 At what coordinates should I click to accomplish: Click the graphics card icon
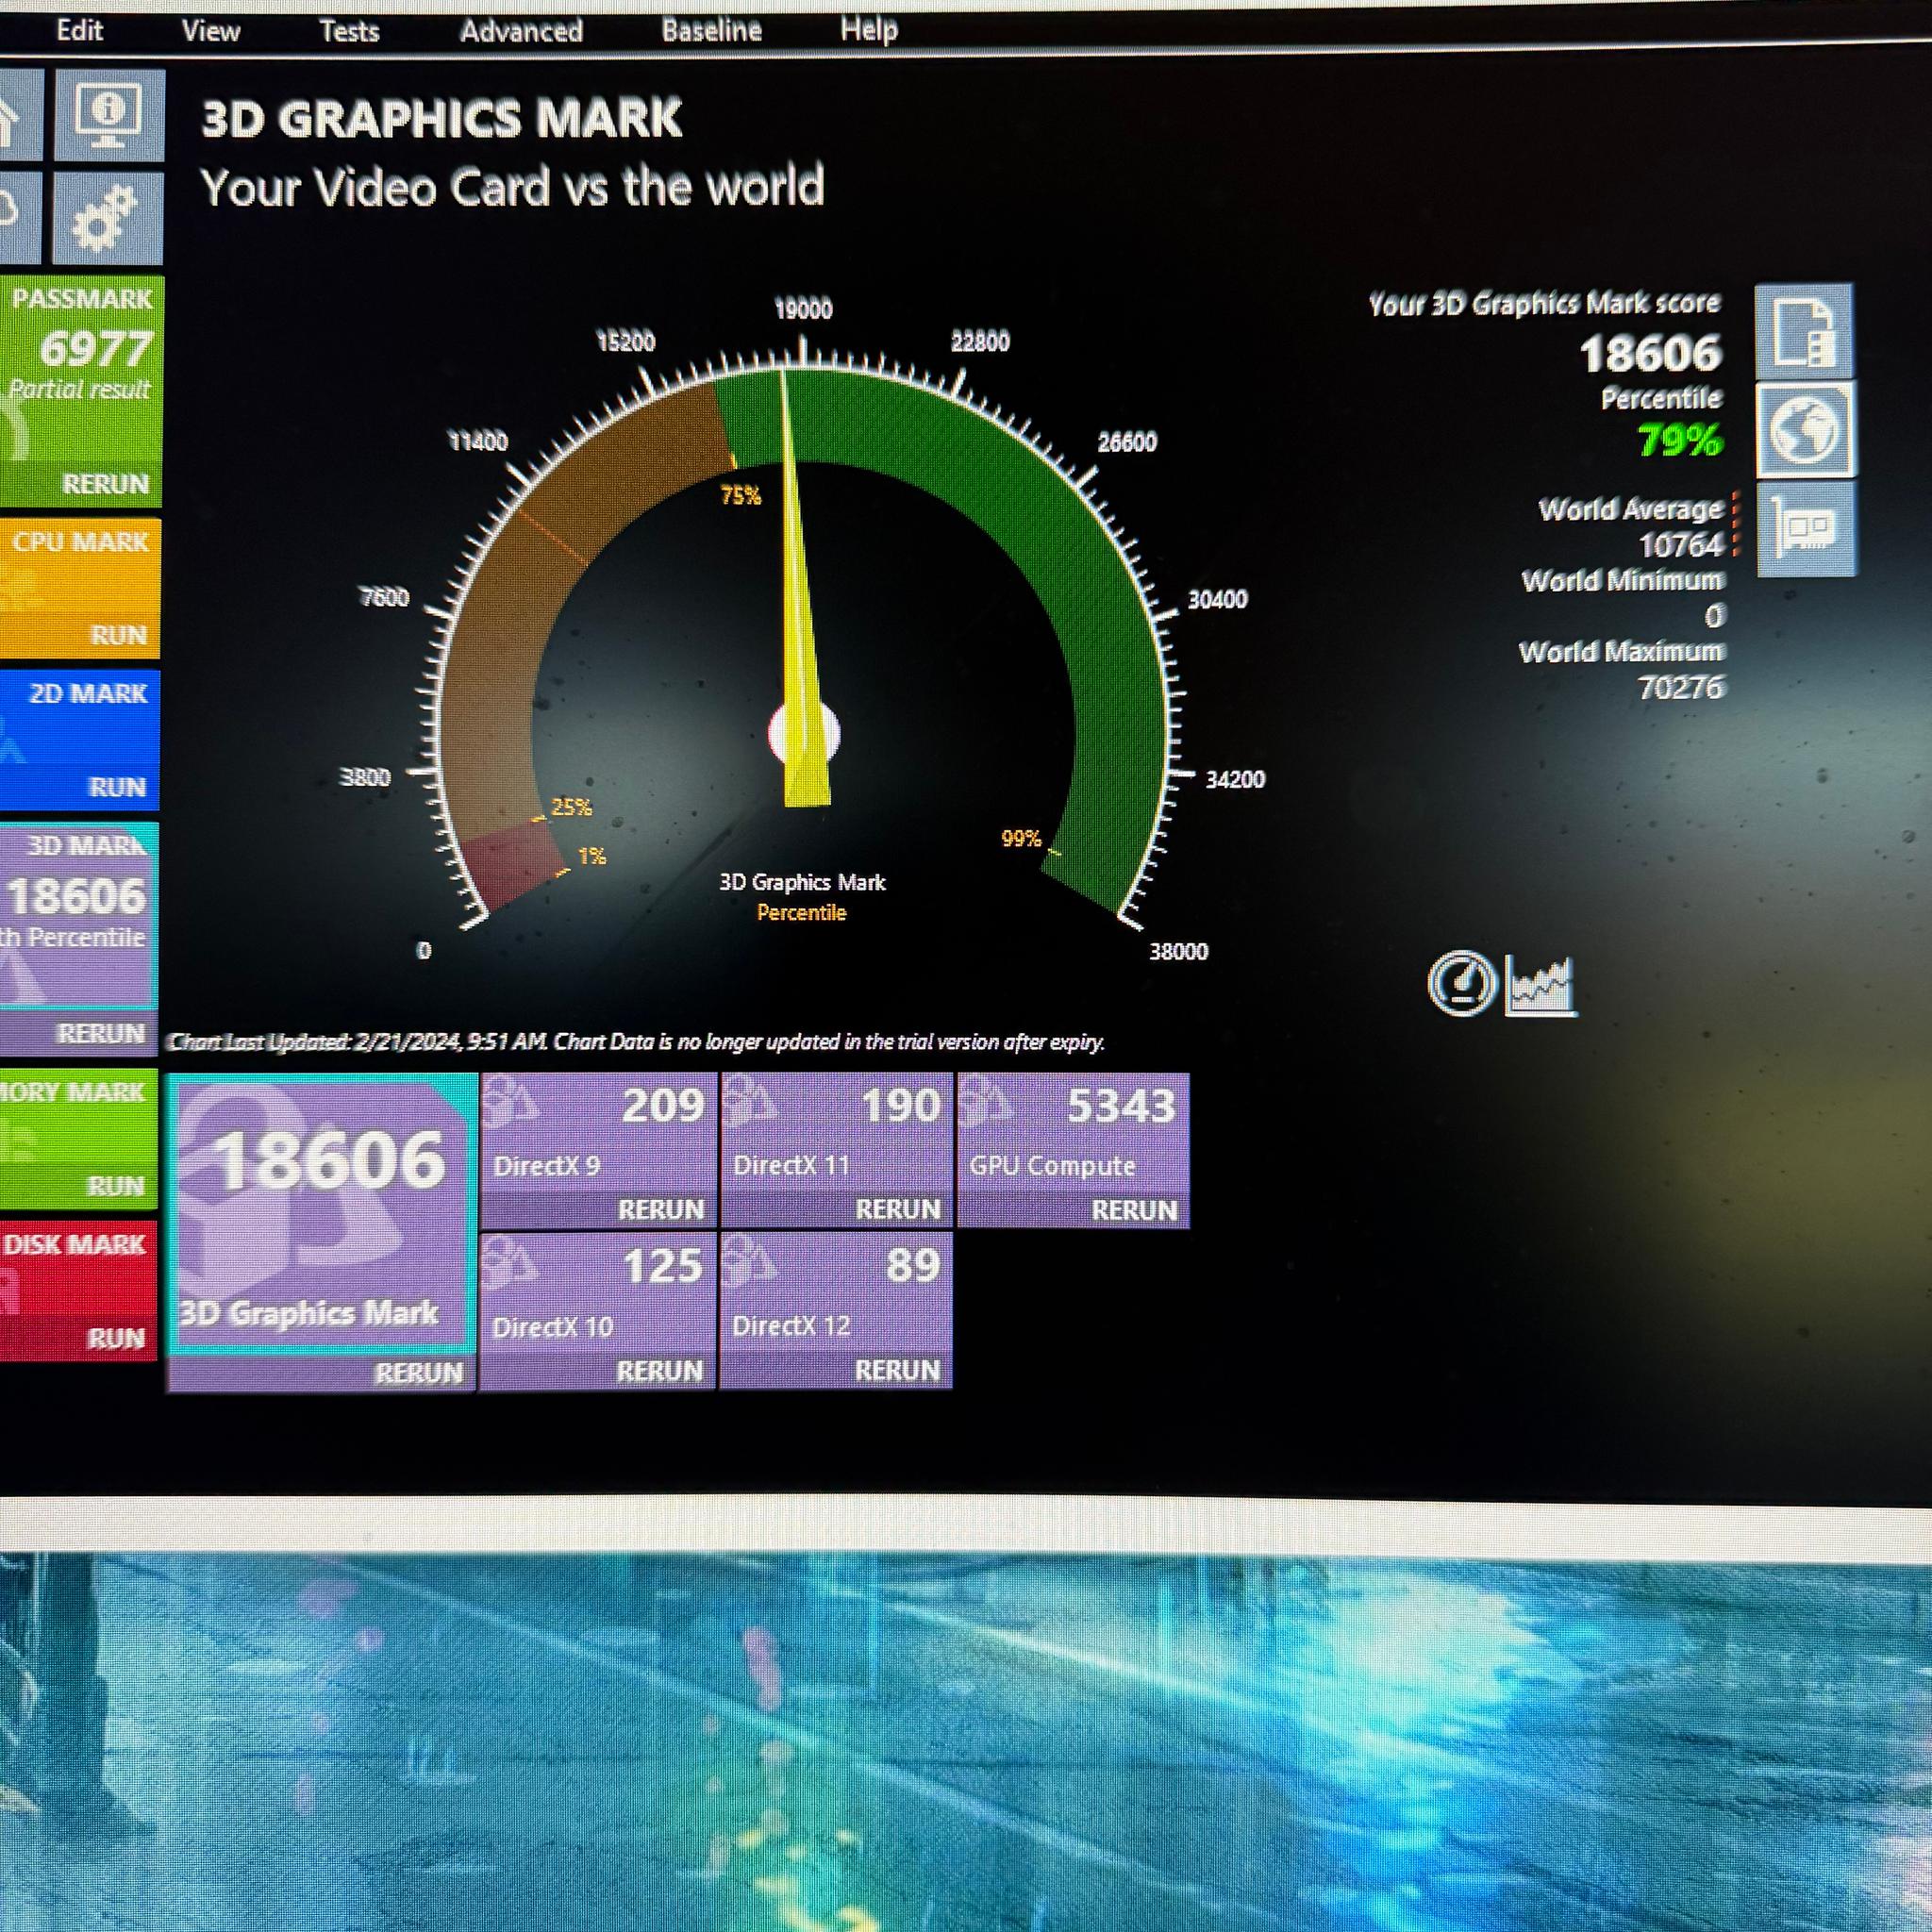click(x=1806, y=528)
